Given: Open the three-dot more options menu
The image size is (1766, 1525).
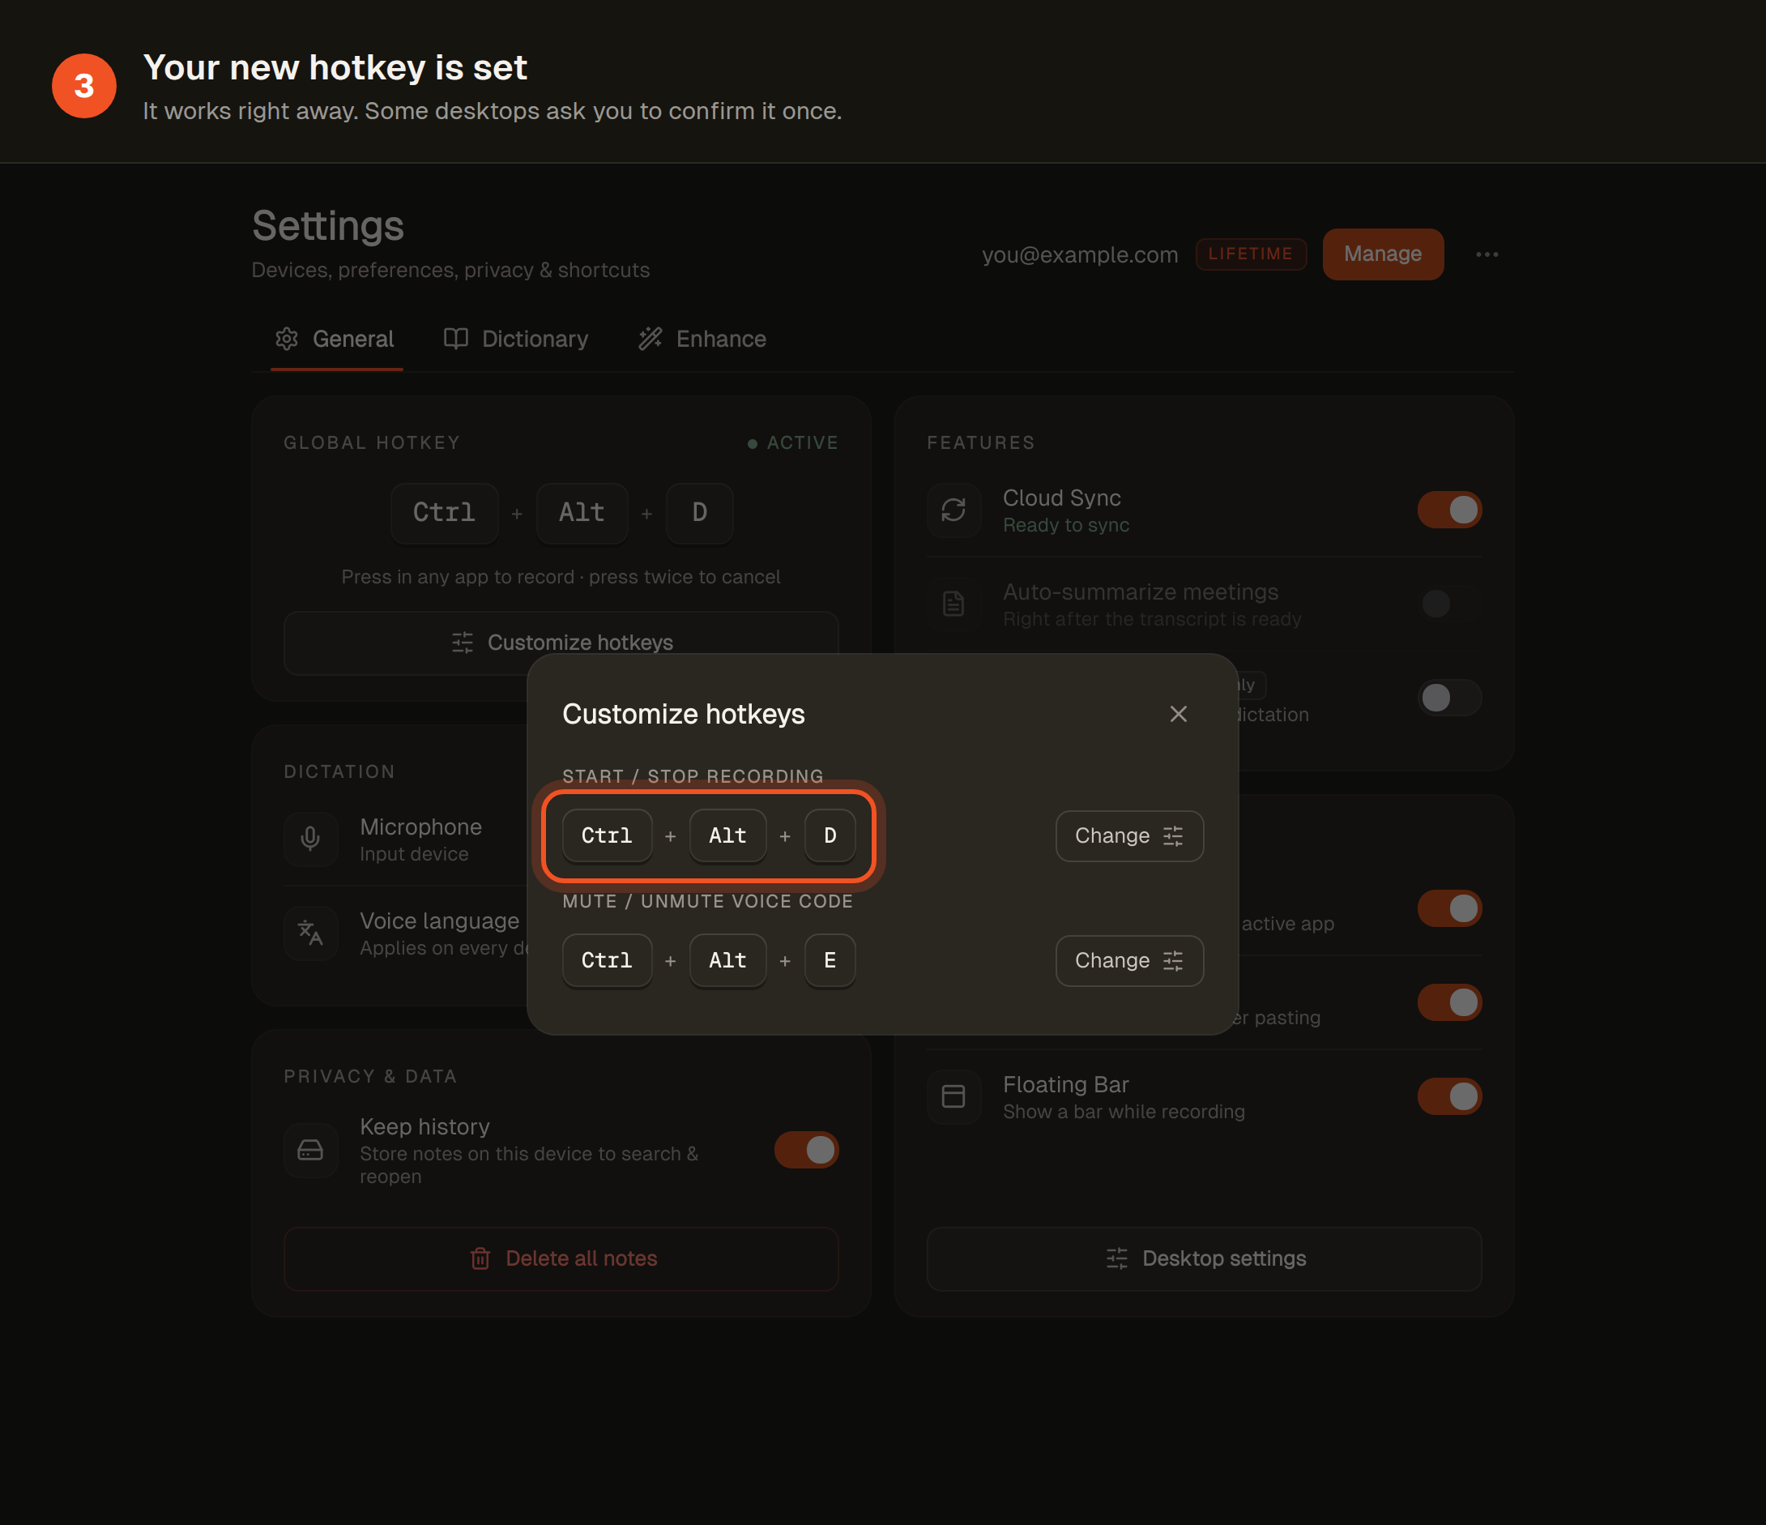Looking at the screenshot, I should 1487,254.
